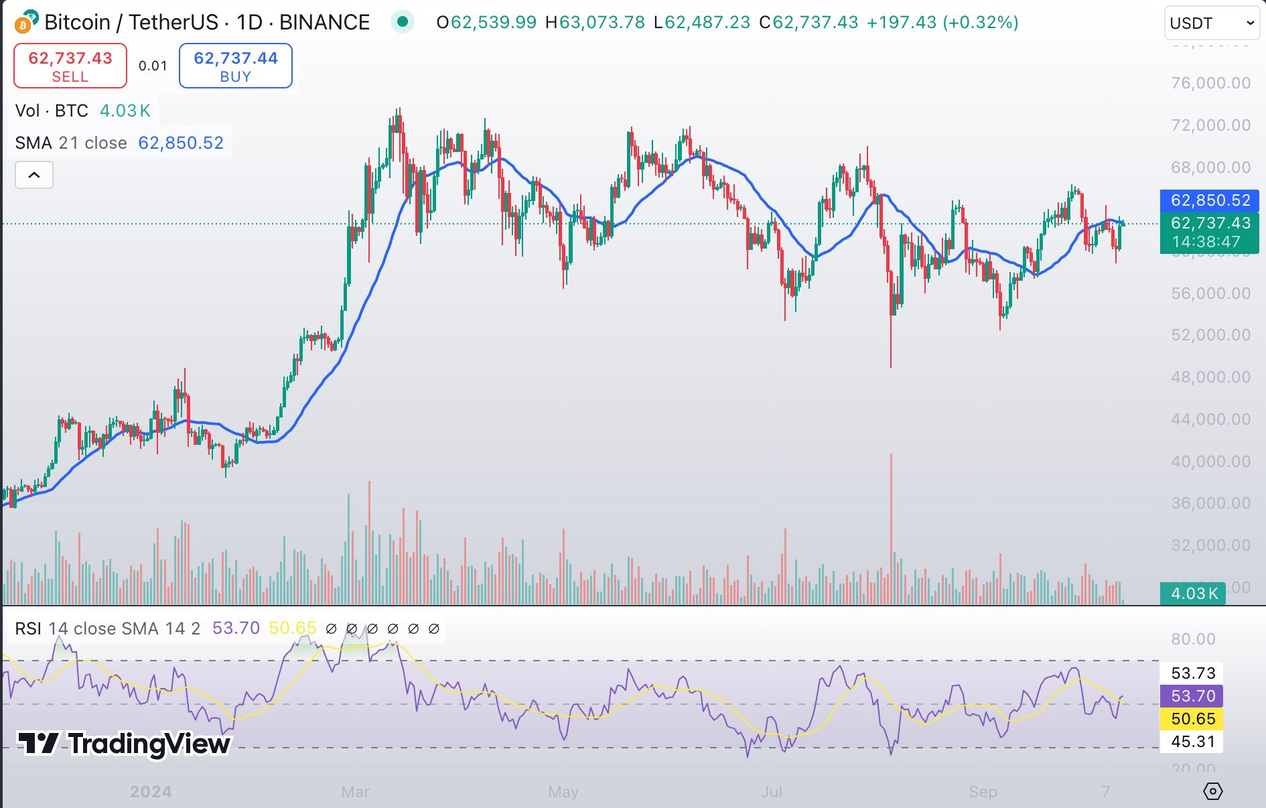Click the green market status dot
The width and height of the screenshot is (1266, 808).
[x=403, y=22]
